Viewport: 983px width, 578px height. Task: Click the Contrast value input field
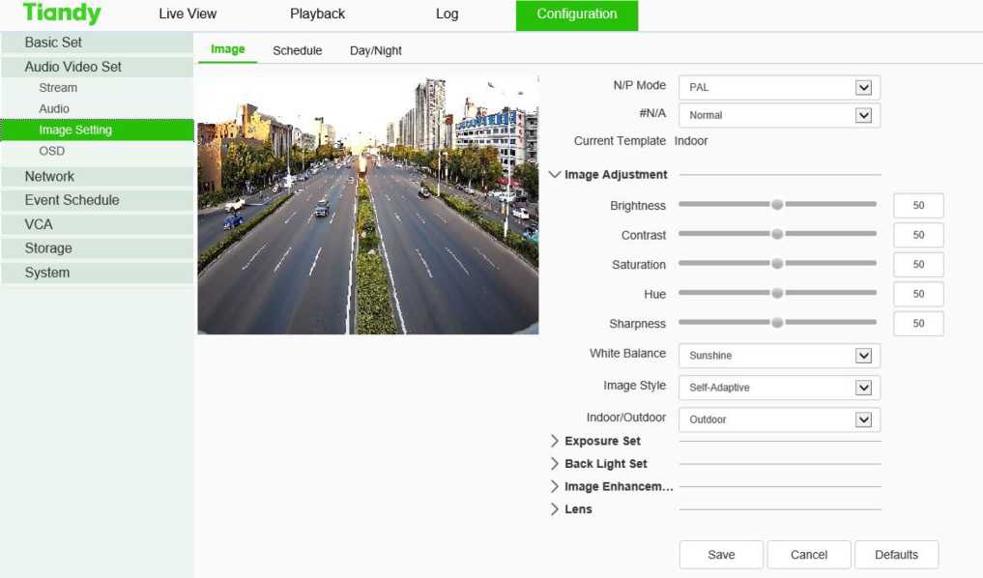(917, 235)
